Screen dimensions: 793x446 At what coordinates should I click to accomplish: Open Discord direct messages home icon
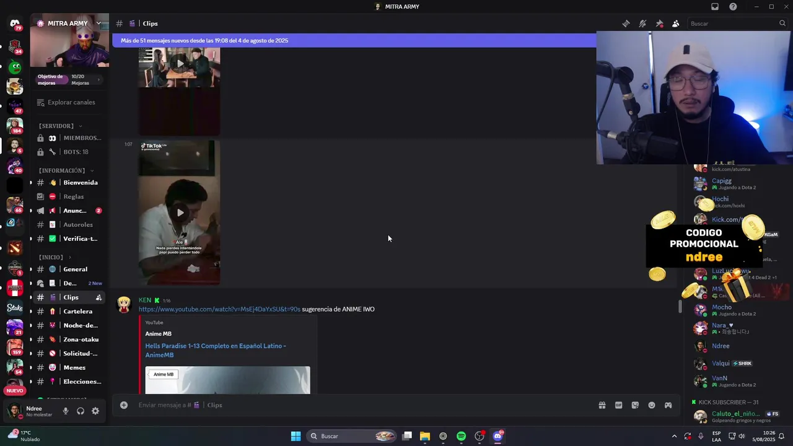[x=15, y=24]
